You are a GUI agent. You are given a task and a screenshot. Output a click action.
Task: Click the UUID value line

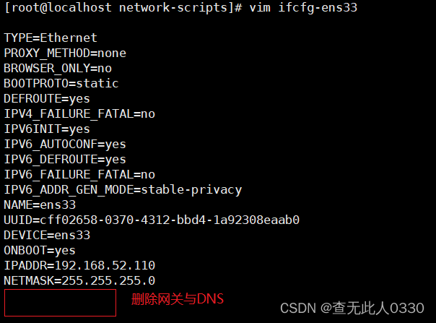tap(152, 220)
